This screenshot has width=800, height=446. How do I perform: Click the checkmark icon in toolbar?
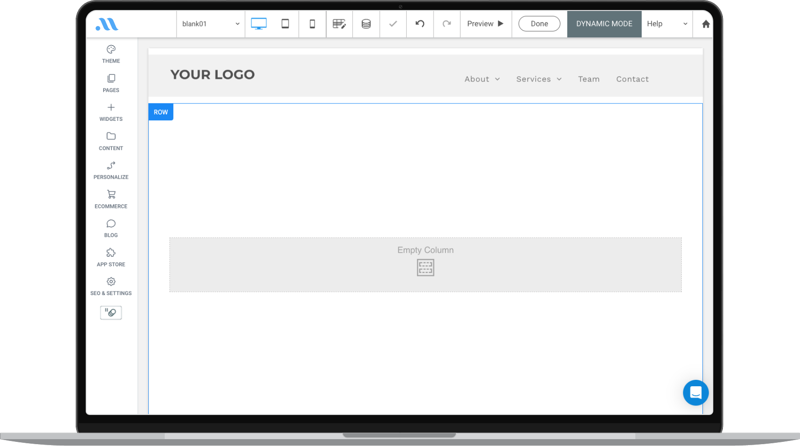(393, 24)
